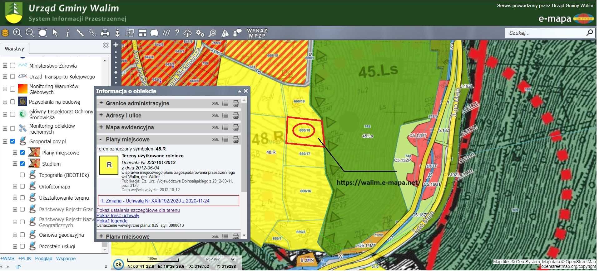Uncheck the Plany miejscowe layer checkbox

(x=22, y=153)
